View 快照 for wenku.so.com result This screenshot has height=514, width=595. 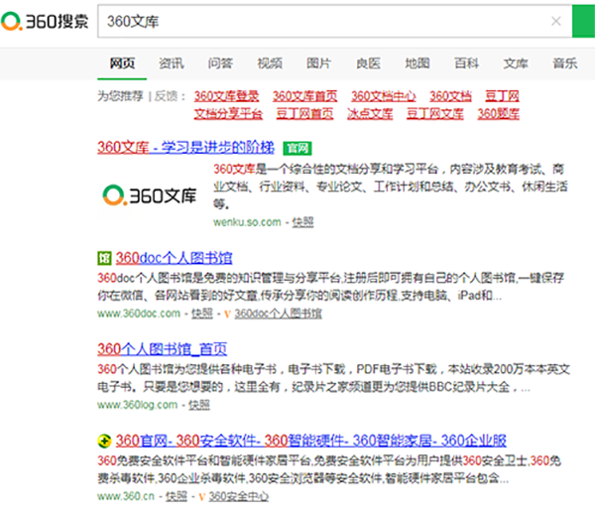pyautogui.click(x=302, y=221)
